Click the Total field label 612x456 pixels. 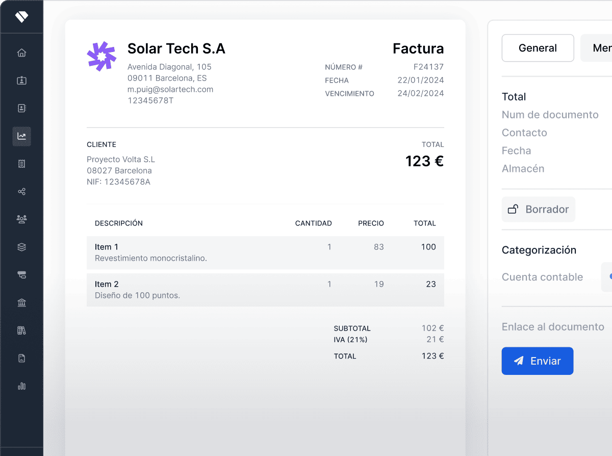514,96
